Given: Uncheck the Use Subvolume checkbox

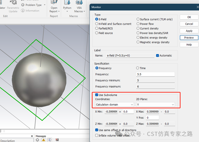Looking at the screenshot, I should [97, 95].
